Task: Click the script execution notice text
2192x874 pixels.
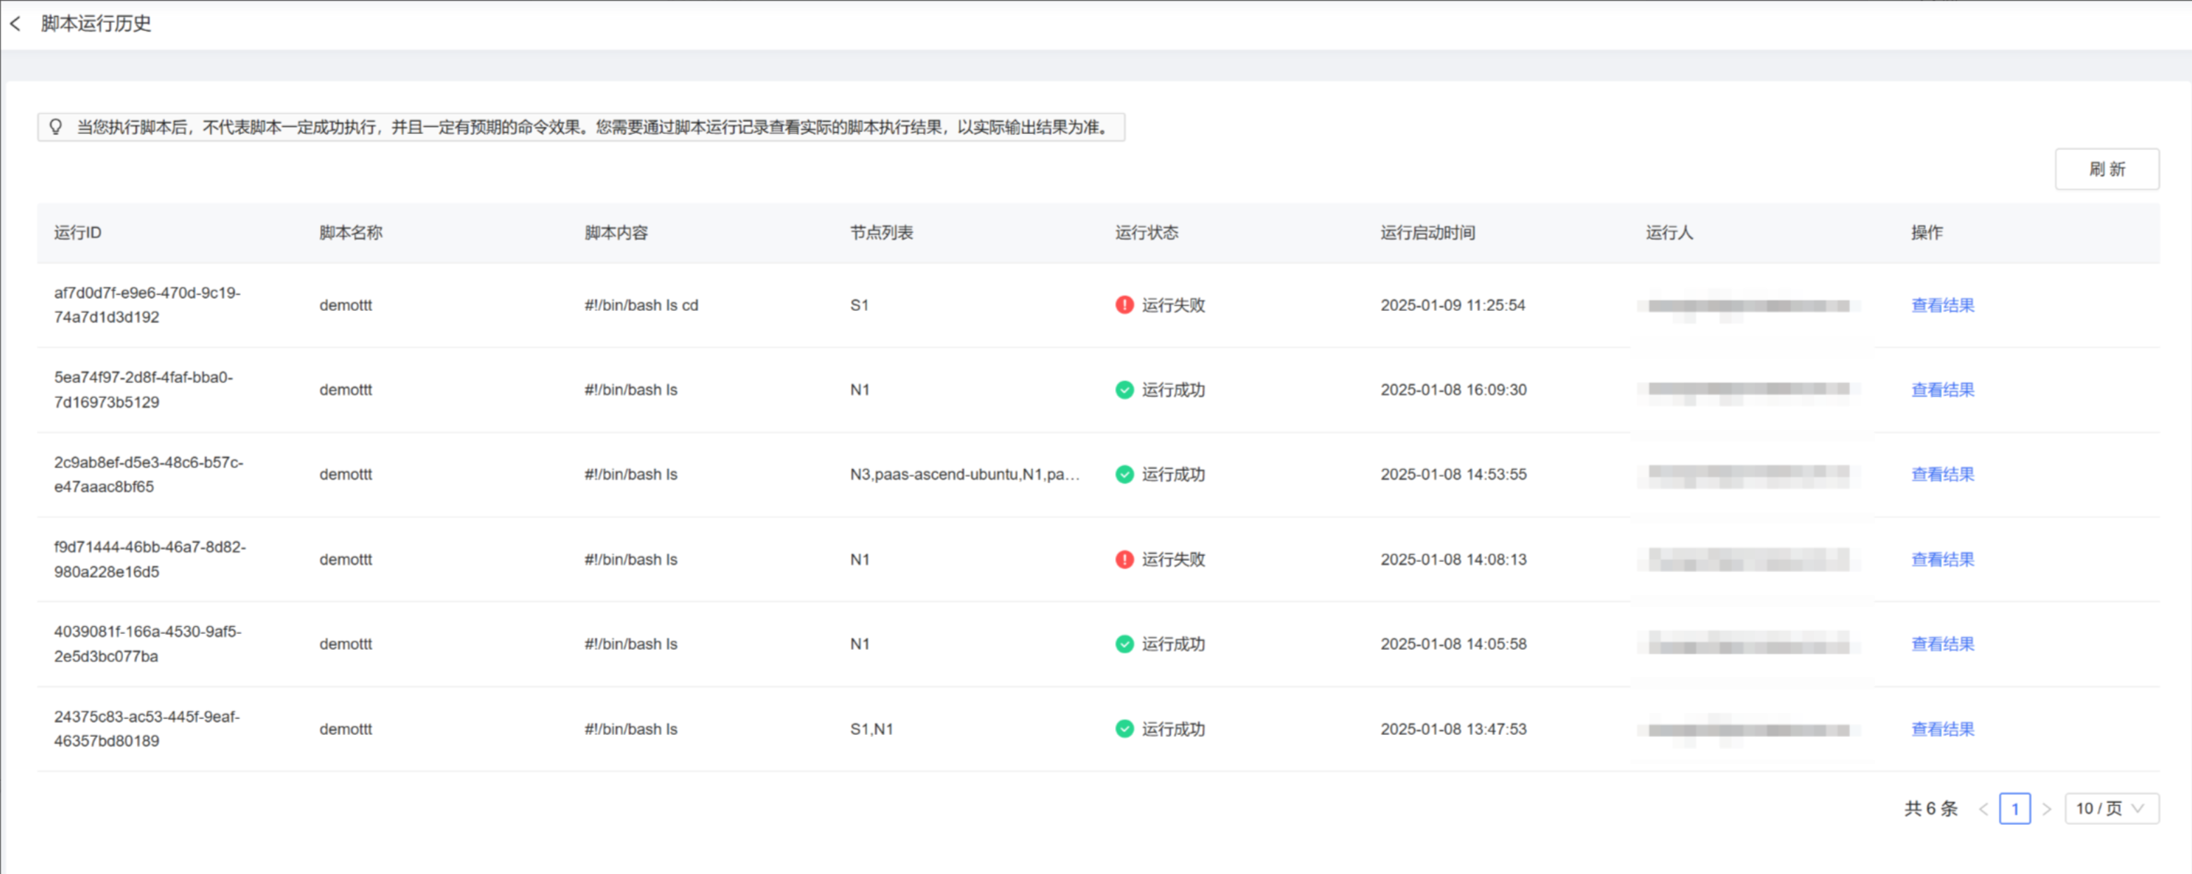Action: point(593,127)
